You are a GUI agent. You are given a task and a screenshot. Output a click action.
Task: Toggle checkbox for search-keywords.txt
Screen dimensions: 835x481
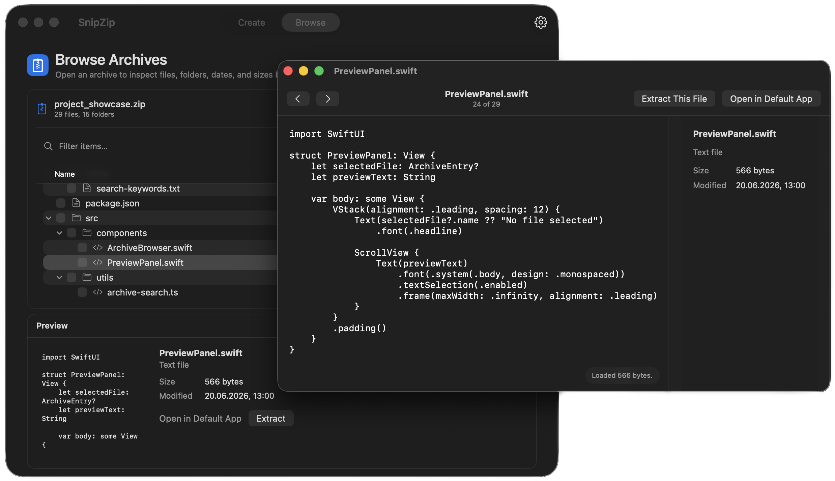click(71, 188)
